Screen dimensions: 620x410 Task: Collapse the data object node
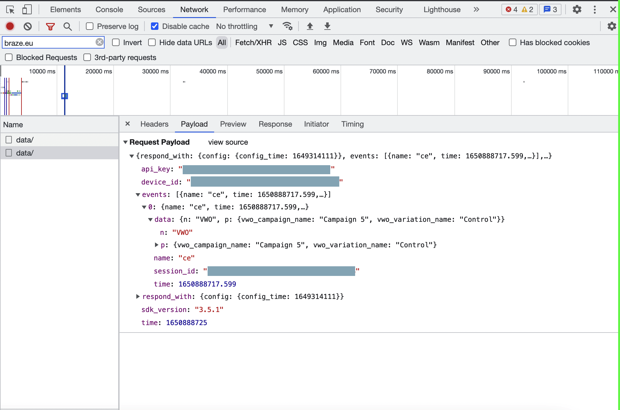150,220
